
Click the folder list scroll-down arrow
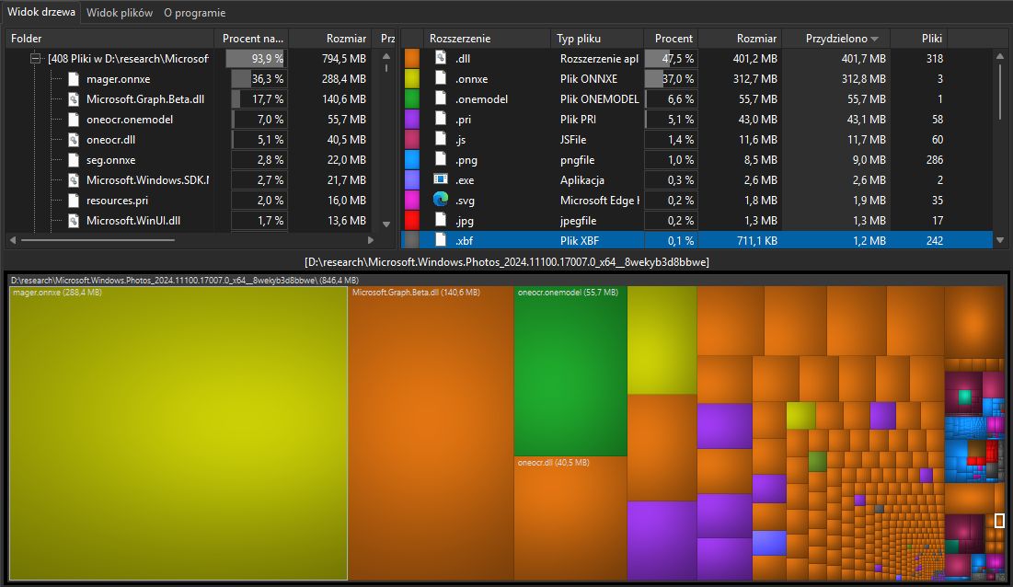pos(386,224)
